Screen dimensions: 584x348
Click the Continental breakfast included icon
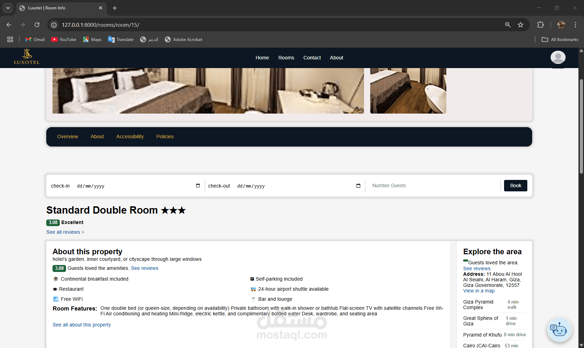[56, 279]
